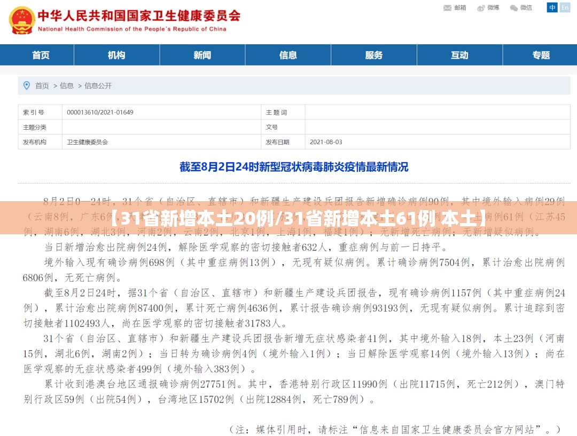Open the 邮箱 mail icon
577x436 pixels.
447,7
